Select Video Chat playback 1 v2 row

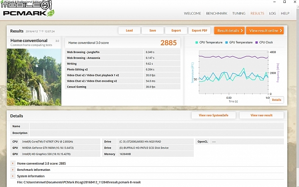[123, 75]
